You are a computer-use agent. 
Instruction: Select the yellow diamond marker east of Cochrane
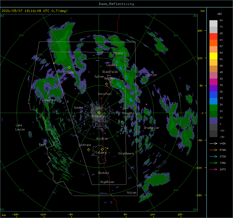click(89, 150)
